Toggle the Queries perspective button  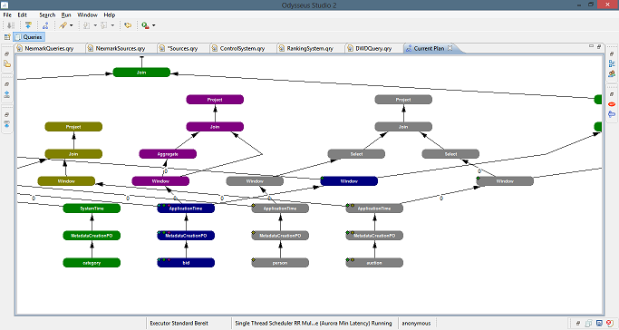point(29,37)
